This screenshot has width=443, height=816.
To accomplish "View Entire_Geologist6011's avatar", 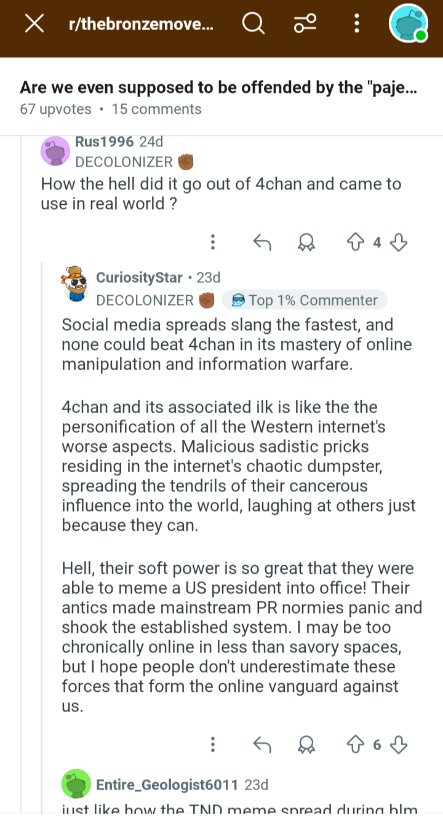I will pos(76,785).
